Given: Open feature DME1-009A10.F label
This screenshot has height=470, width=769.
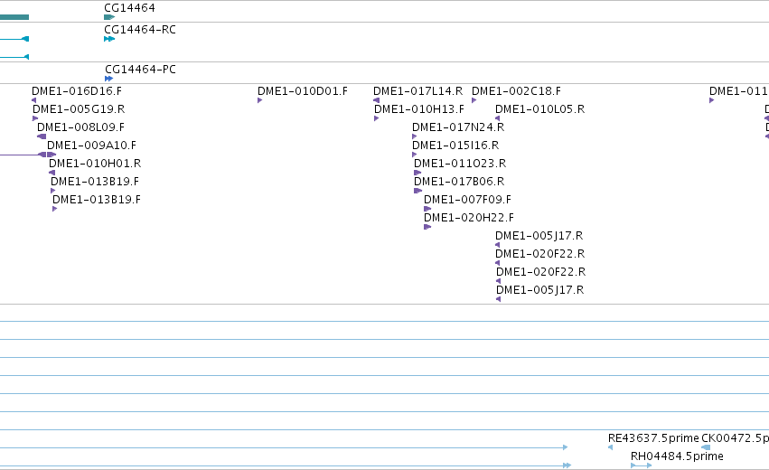Looking at the screenshot, I should [x=91, y=146].
